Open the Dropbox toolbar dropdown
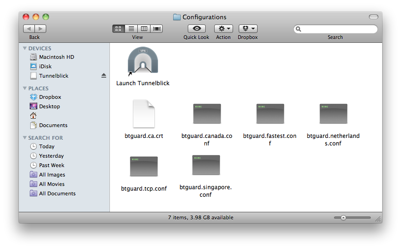The height and width of the screenshot is (249, 401). click(x=248, y=29)
